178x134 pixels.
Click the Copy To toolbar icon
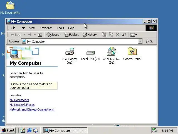(x=111, y=35)
